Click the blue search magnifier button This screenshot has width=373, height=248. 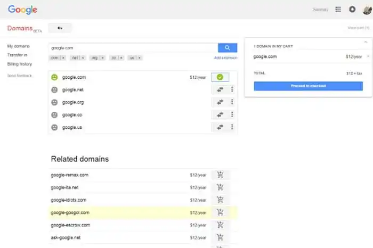228,48
